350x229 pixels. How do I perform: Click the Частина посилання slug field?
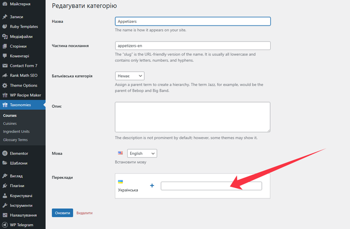point(193,46)
